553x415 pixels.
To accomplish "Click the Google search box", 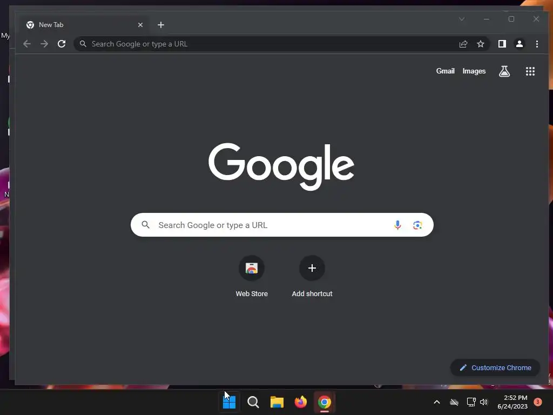I will (282, 225).
